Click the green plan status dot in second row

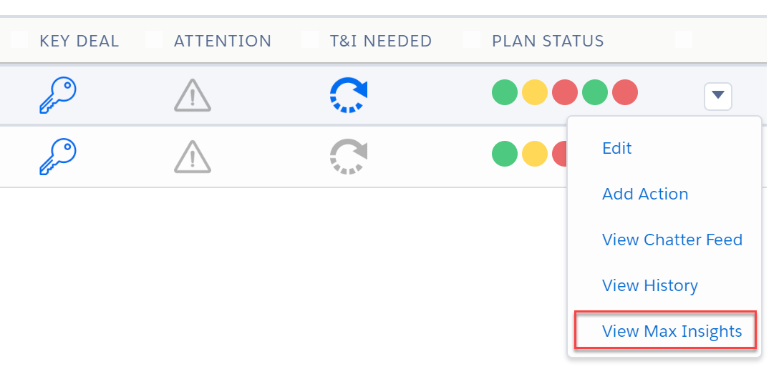click(505, 153)
